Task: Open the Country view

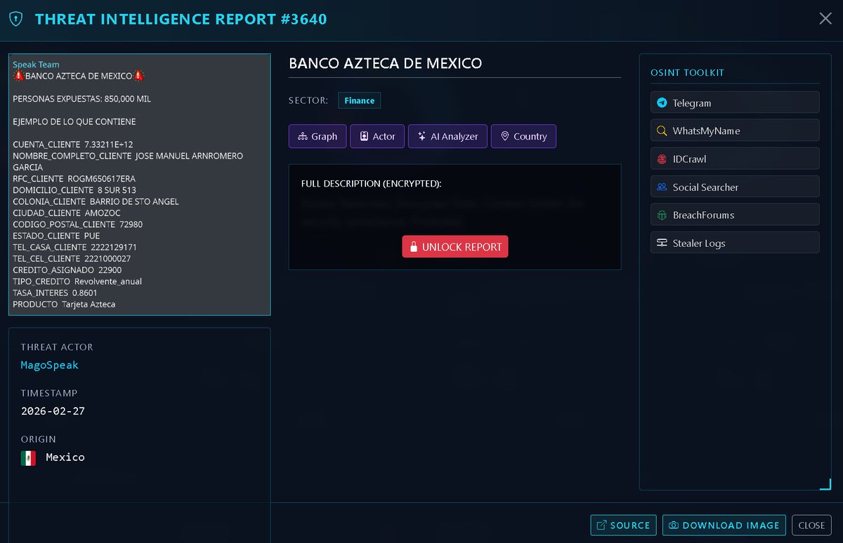Action: (x=523, y=136)
